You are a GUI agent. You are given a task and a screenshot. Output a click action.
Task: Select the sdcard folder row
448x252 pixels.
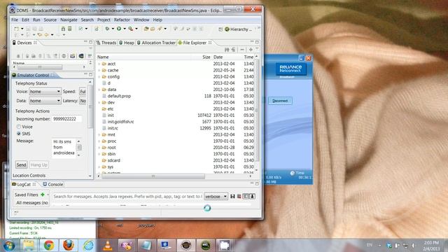pos(176,160)
